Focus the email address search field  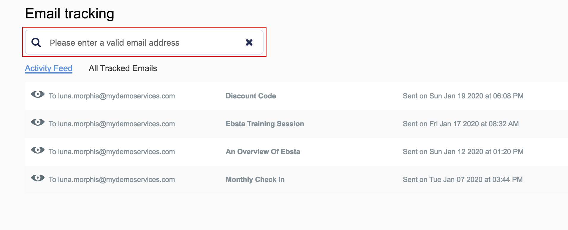click(142, 43)
